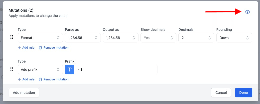Viewport: 260px width, 104px height.
Task: Click the trash icon of the first Remove mutation
Action: point(40,48)
